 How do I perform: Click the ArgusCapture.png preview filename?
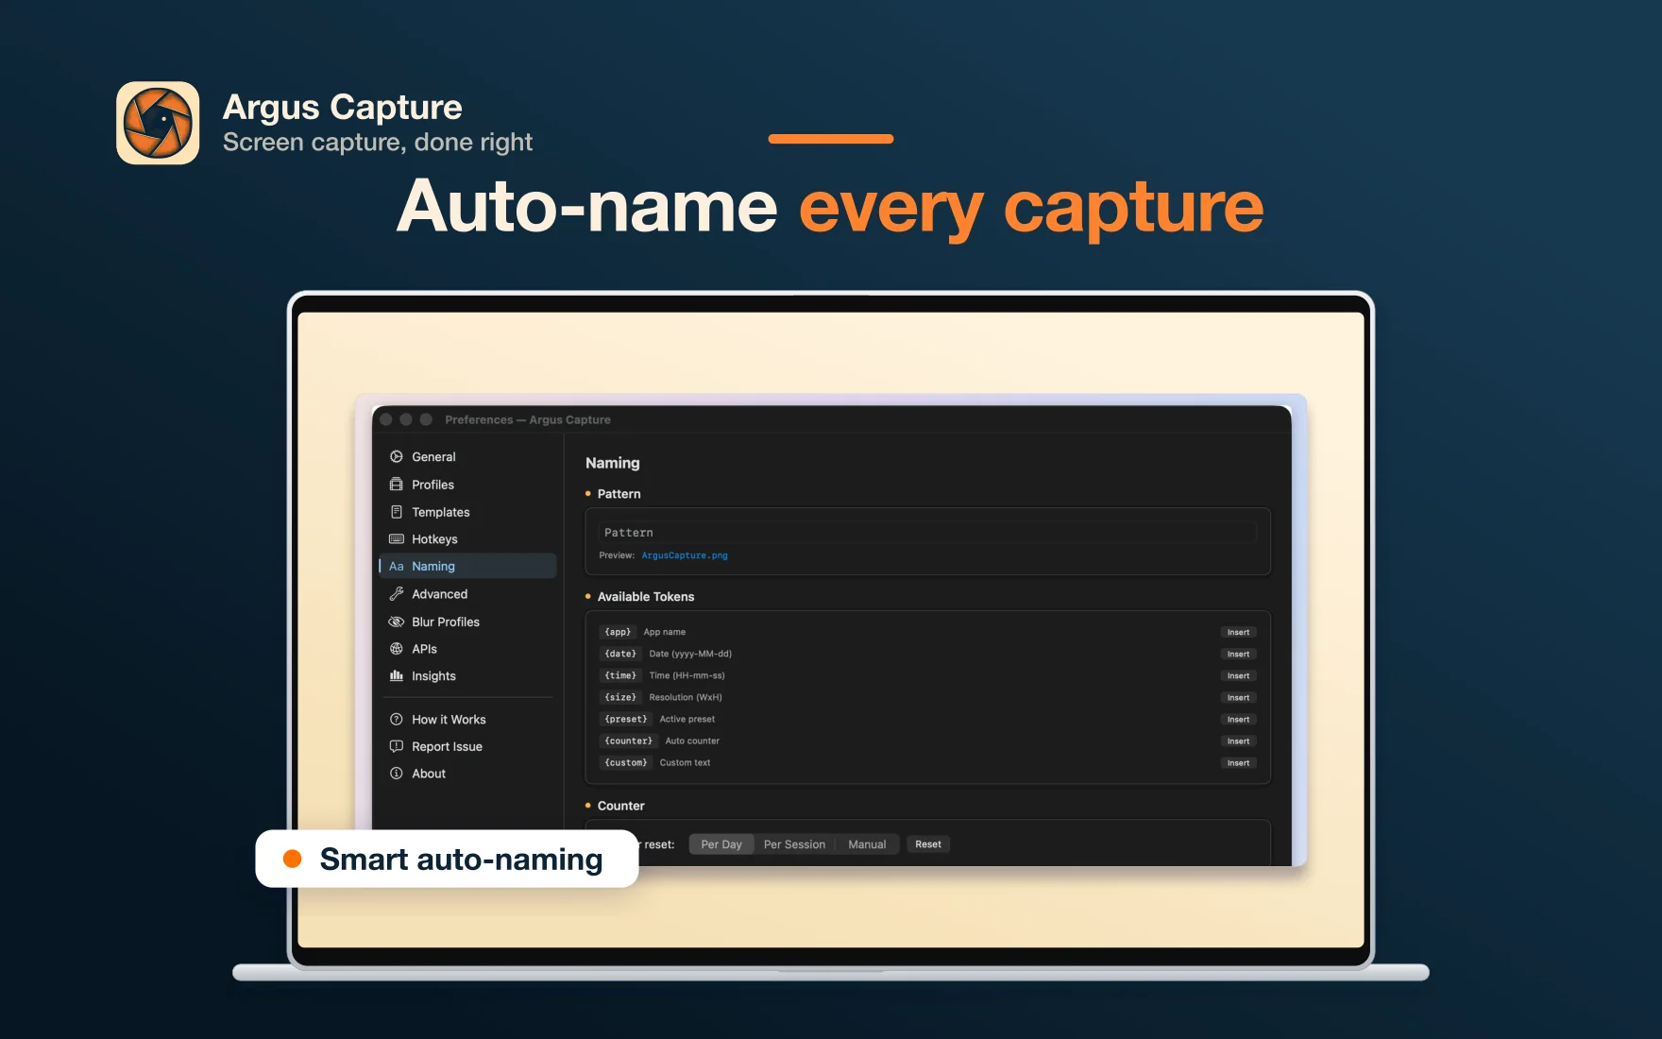pos(685,555)
